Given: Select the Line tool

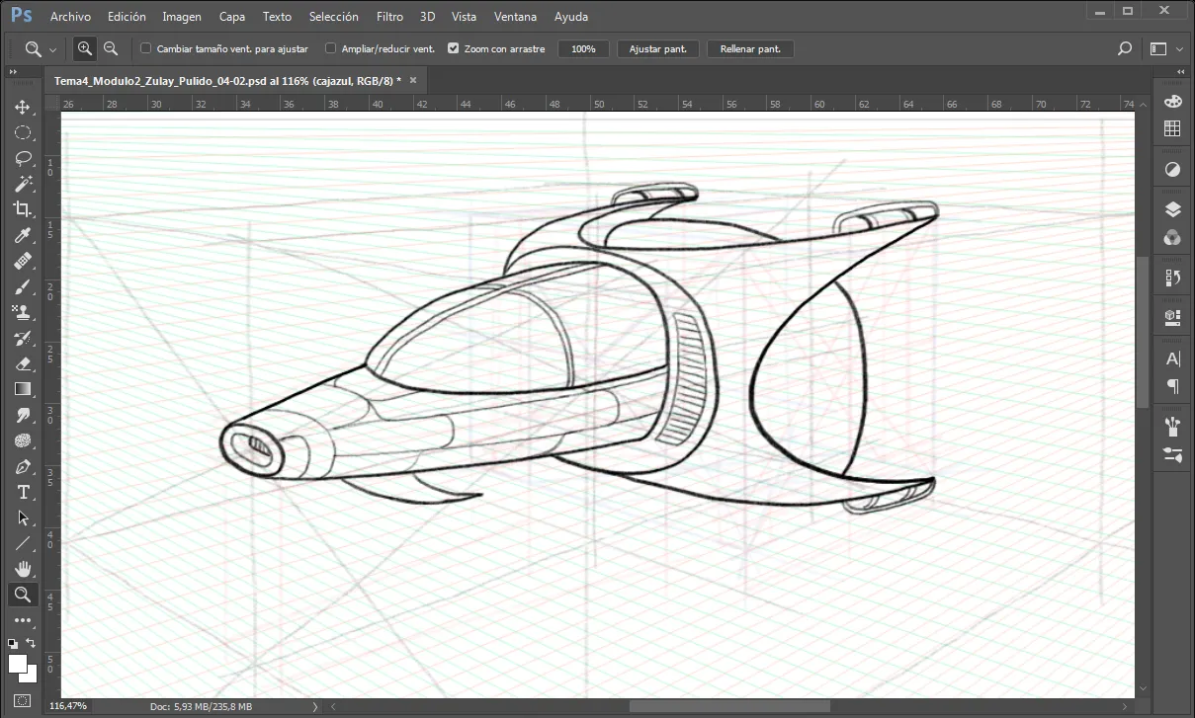Looking at the screenshot, I should pyautogui.click(x=22, y=543).
